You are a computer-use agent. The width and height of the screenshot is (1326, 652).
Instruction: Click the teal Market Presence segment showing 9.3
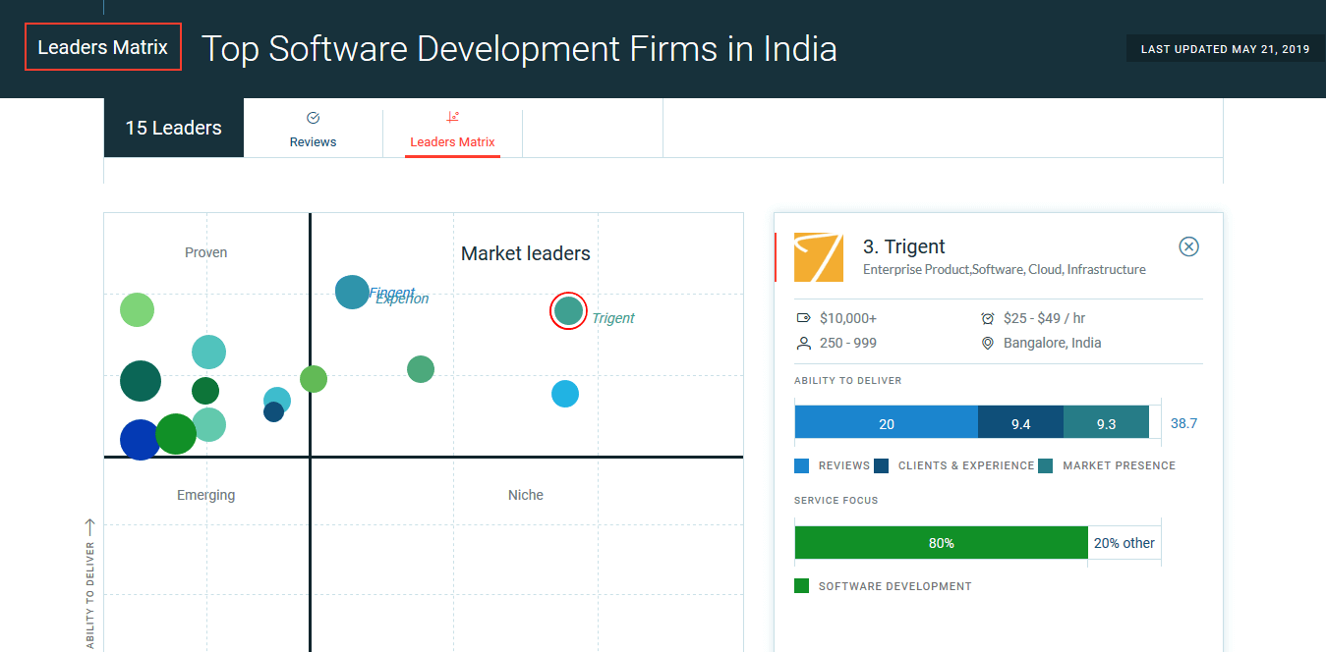click(x=1106, y=422)
